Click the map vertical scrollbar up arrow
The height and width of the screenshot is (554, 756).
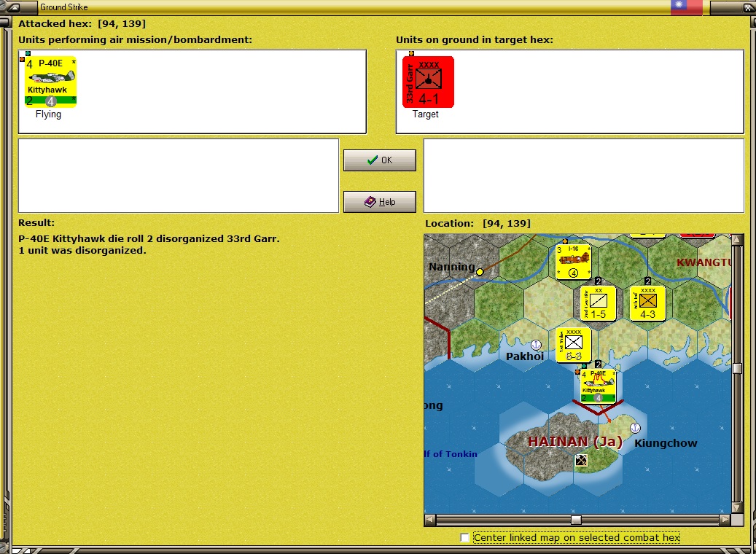[x=737, y=240]
